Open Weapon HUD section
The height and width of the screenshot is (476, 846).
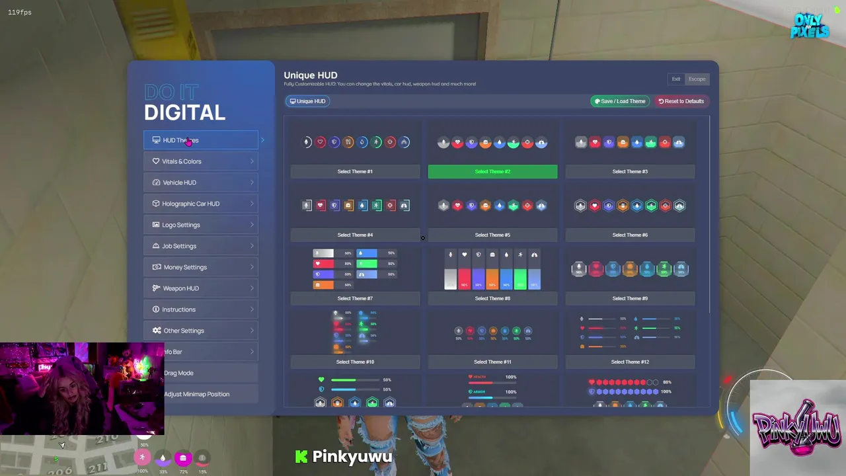[x=201, y=288]
